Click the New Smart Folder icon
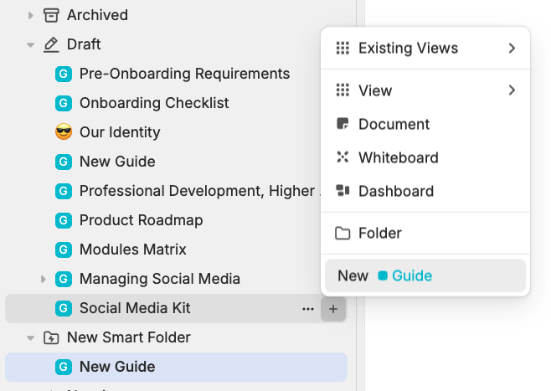 [x=51, y=337]
